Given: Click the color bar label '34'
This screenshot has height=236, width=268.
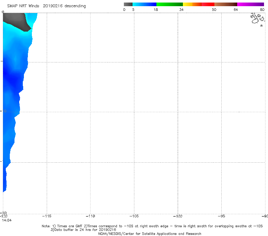Looking at the screenshot, I should (x=181, y=9).
